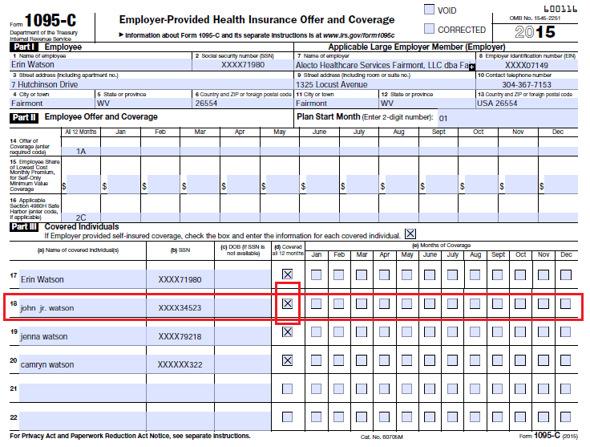Check Oct coverage box for camryn watson
590x447 pixels.
click(x=520, y=360)
